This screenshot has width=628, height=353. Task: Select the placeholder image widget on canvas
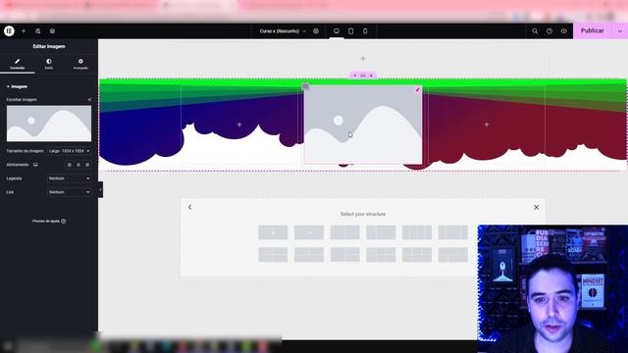(x=363, y=125)
